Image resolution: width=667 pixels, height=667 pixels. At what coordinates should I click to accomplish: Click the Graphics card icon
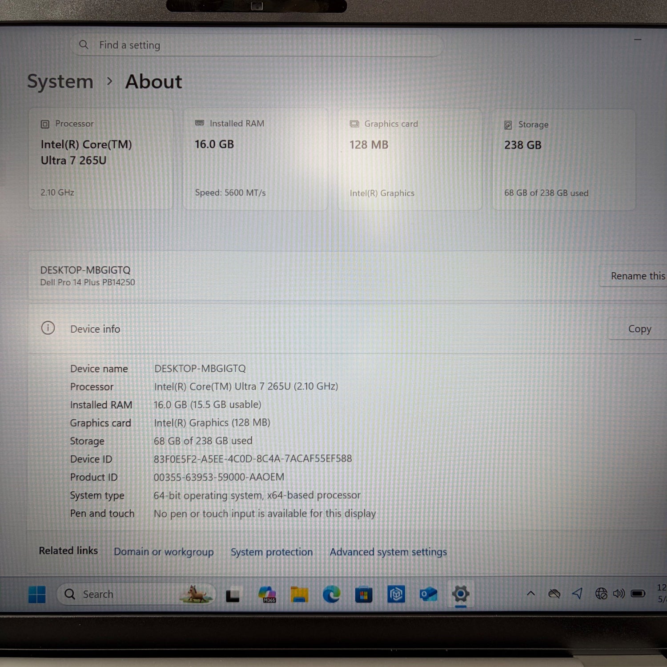(x=354, y=124)
